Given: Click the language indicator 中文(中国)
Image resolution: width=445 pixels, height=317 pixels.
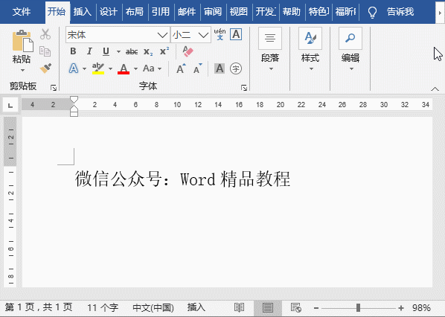Looking at the screenshot, I should pos(153,307).
